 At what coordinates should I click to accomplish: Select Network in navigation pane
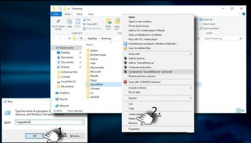click(64, 106)
